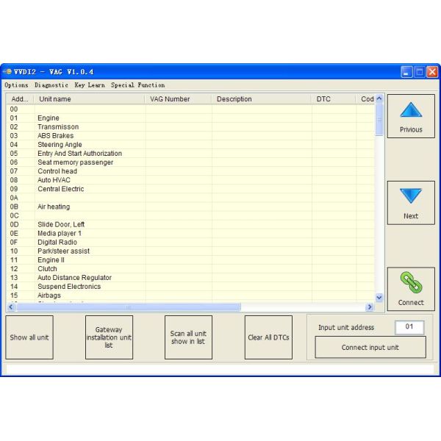Open the Diagnostic menu
Screen dimensions: 441x441
[51, 85]
